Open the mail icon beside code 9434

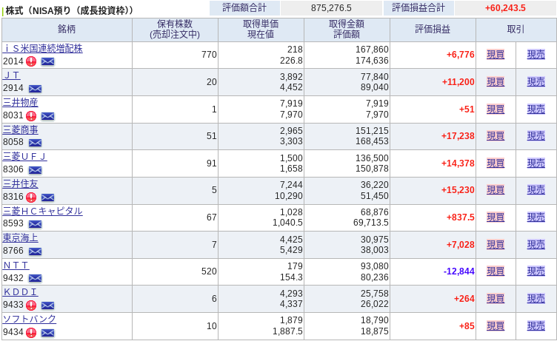click(x=47, y=333)
